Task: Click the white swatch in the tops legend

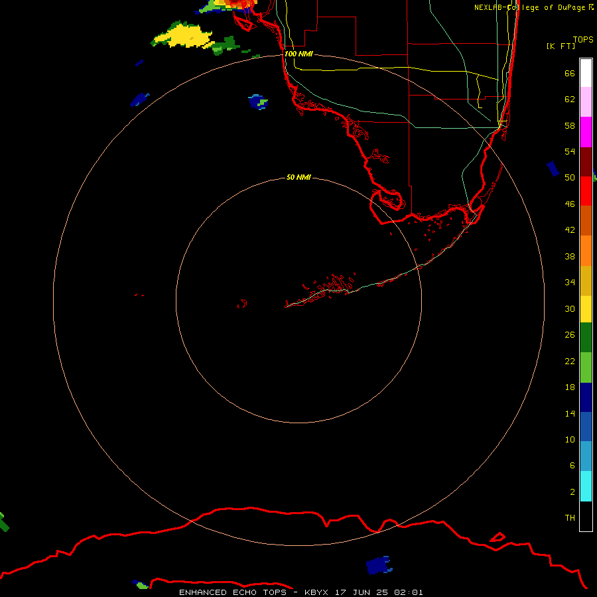Action: [x=586, y=73]
